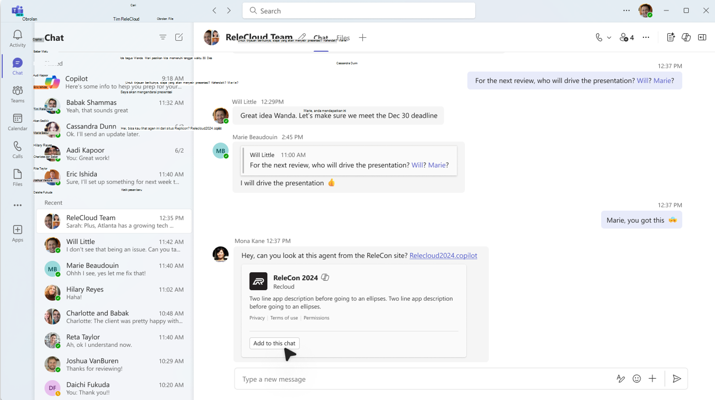Click Mona Kane's avatar in conversation
This screenshot has height=400, width=715.
click(221, 254)
